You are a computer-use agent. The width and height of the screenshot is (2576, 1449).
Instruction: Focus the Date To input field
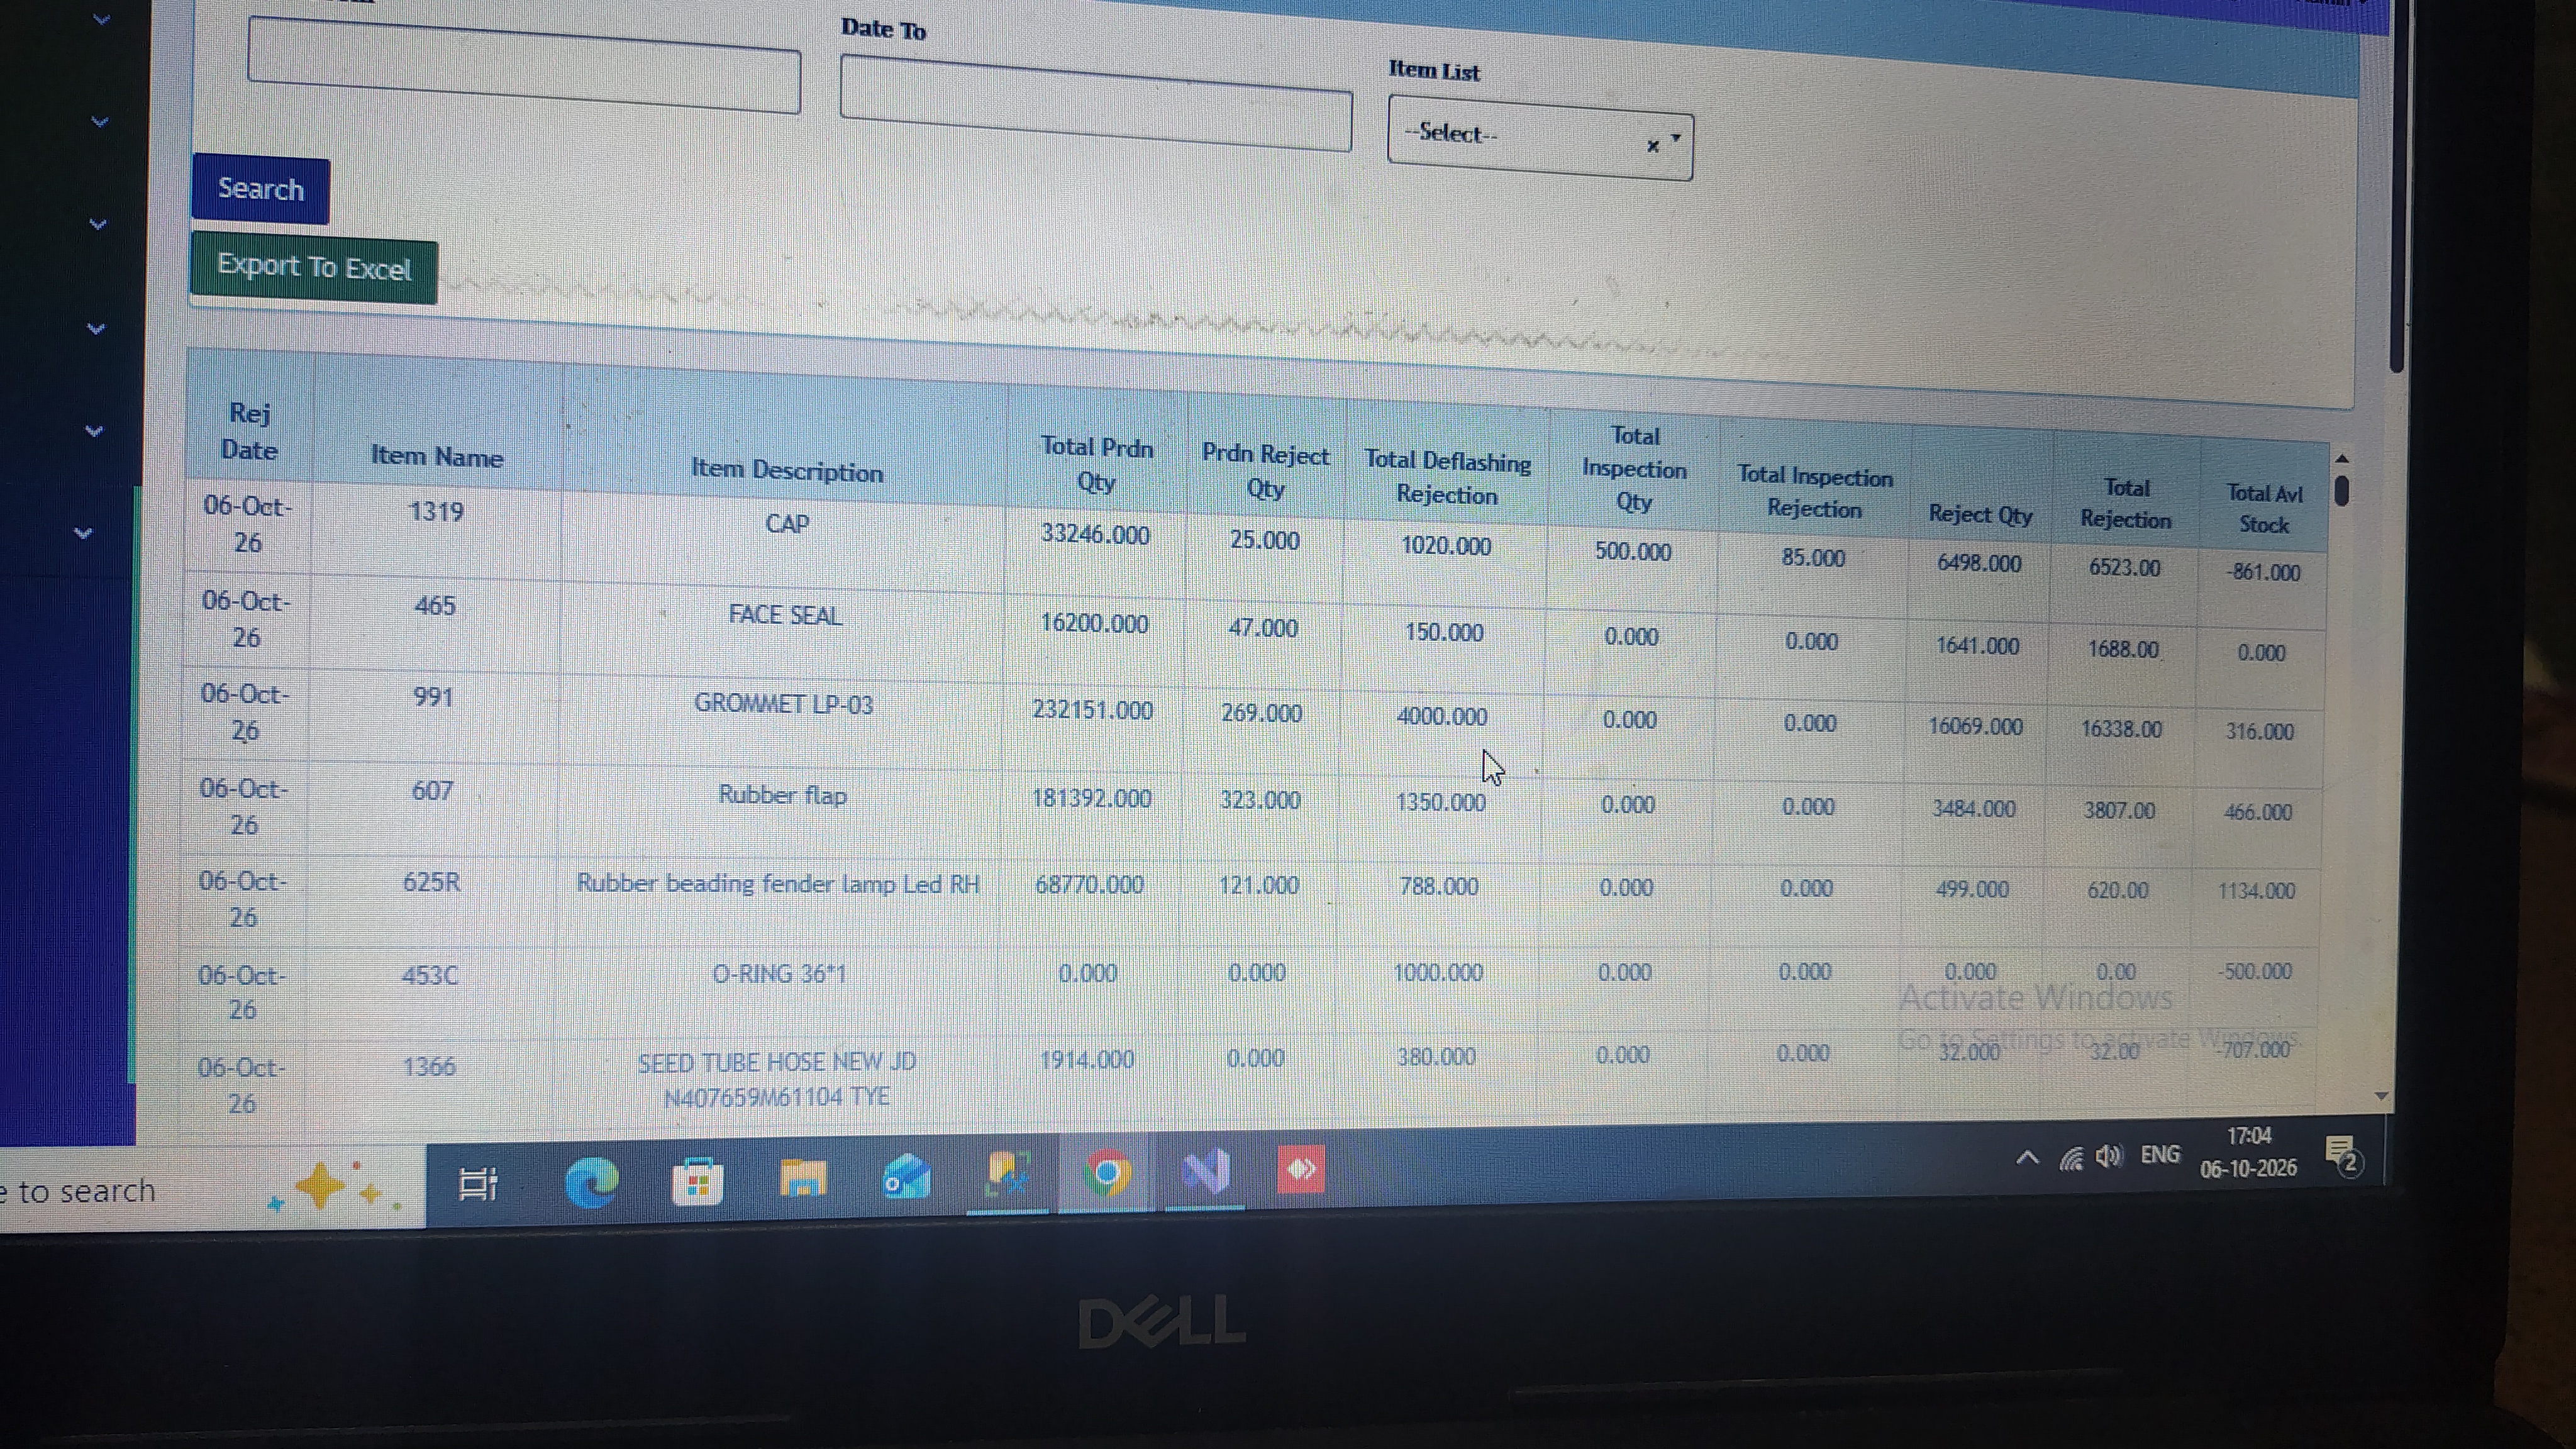(x=1096, y=102)
